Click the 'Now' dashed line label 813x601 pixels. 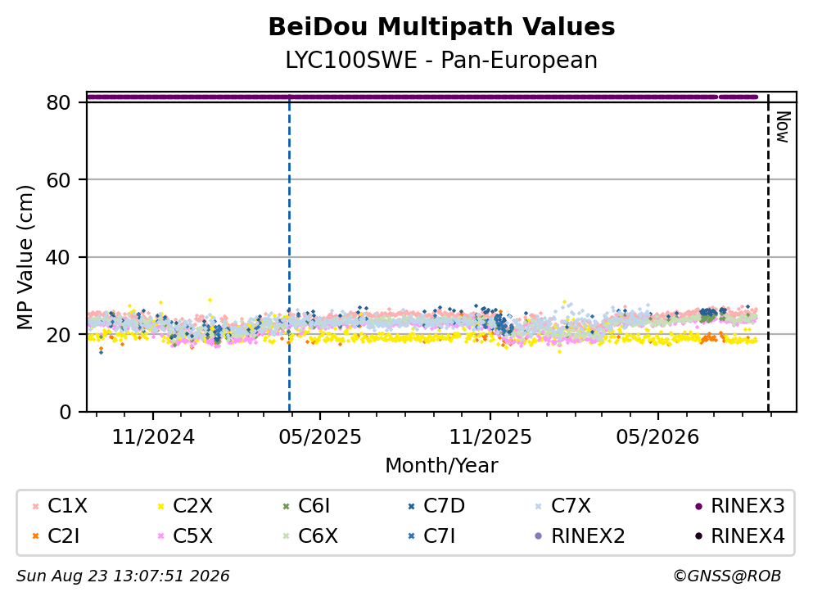tap(783, 127)
